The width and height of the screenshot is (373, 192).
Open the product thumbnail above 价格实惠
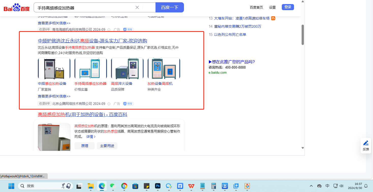91,68
